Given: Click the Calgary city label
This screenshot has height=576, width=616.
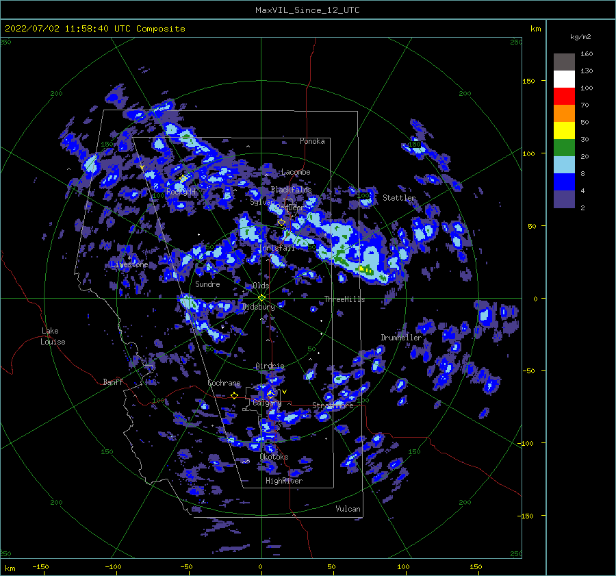Looking at the screenshot, I should pyautogui.click(x=267, y=403).
